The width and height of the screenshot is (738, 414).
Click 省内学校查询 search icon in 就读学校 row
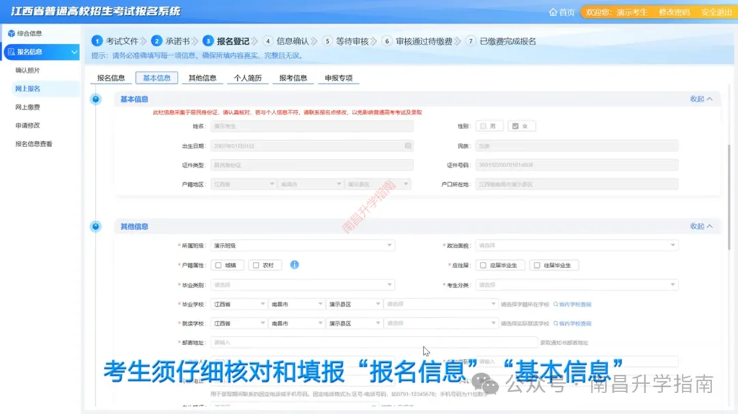click(556, 324)
